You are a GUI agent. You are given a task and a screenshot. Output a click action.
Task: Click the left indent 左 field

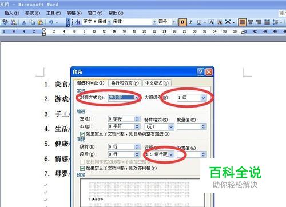pos(121,119)
